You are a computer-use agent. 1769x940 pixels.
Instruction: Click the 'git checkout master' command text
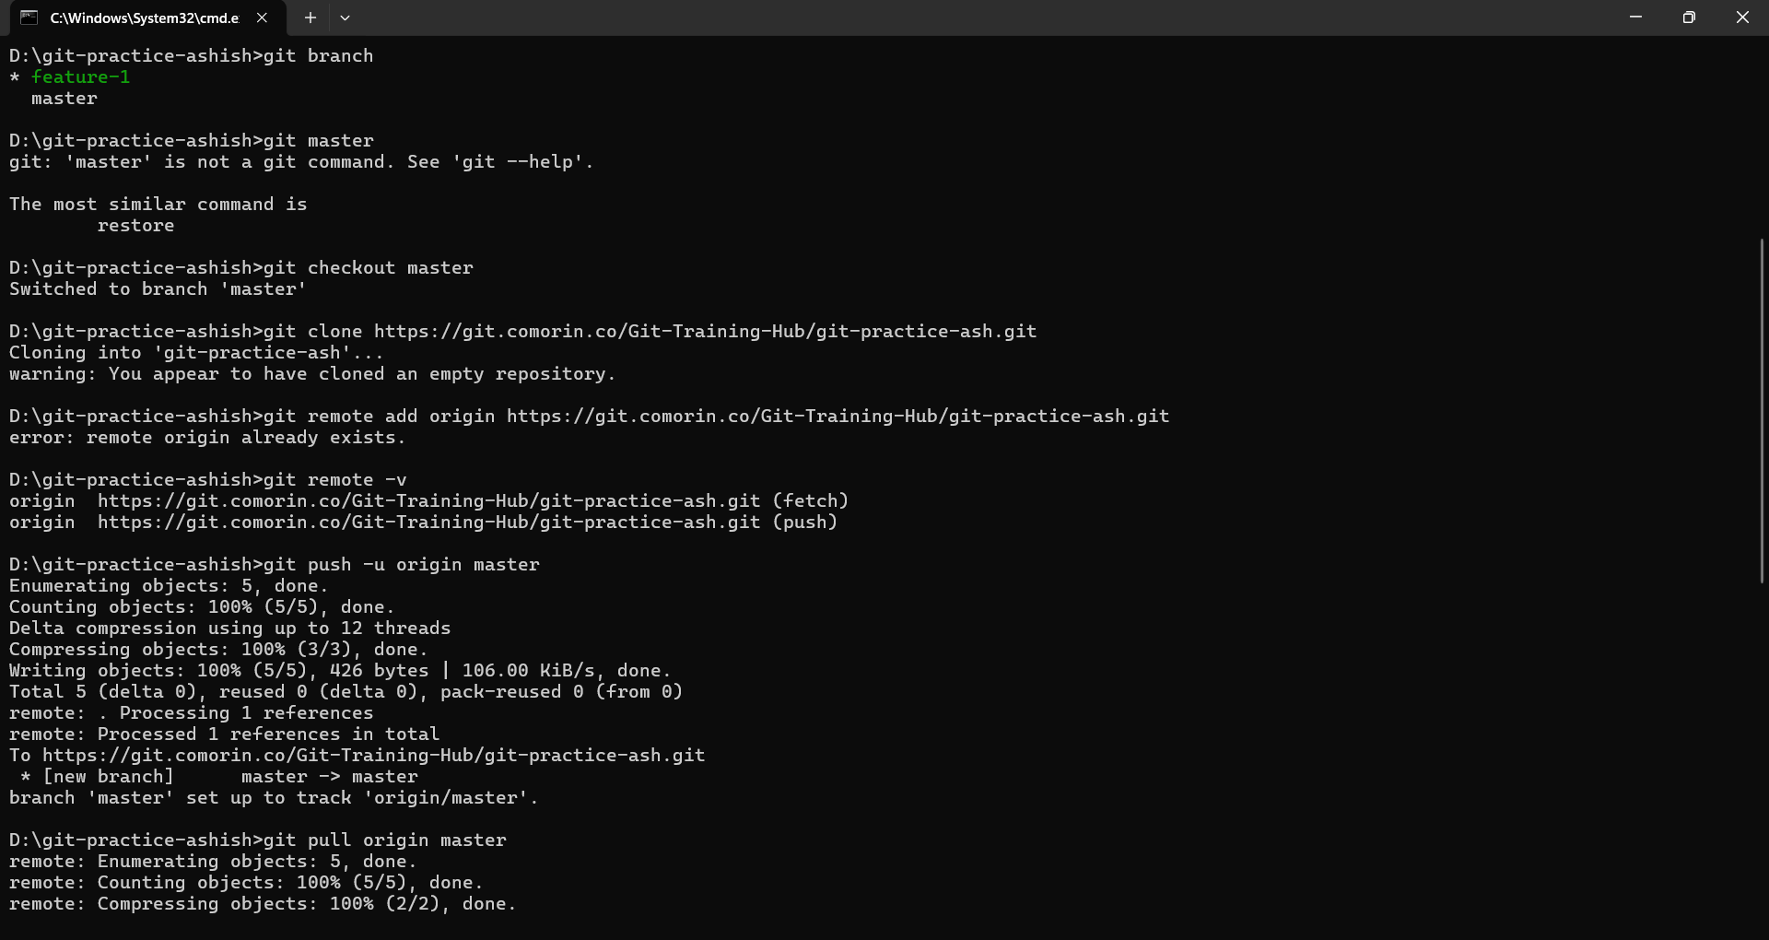pos(368,268)
